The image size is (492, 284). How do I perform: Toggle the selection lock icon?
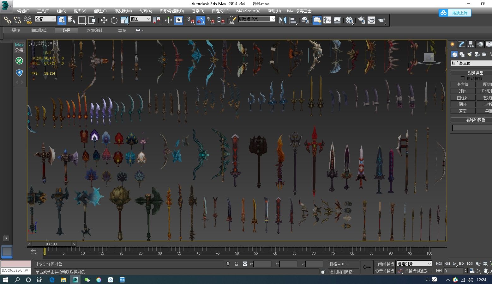click(x=236, y=264)
